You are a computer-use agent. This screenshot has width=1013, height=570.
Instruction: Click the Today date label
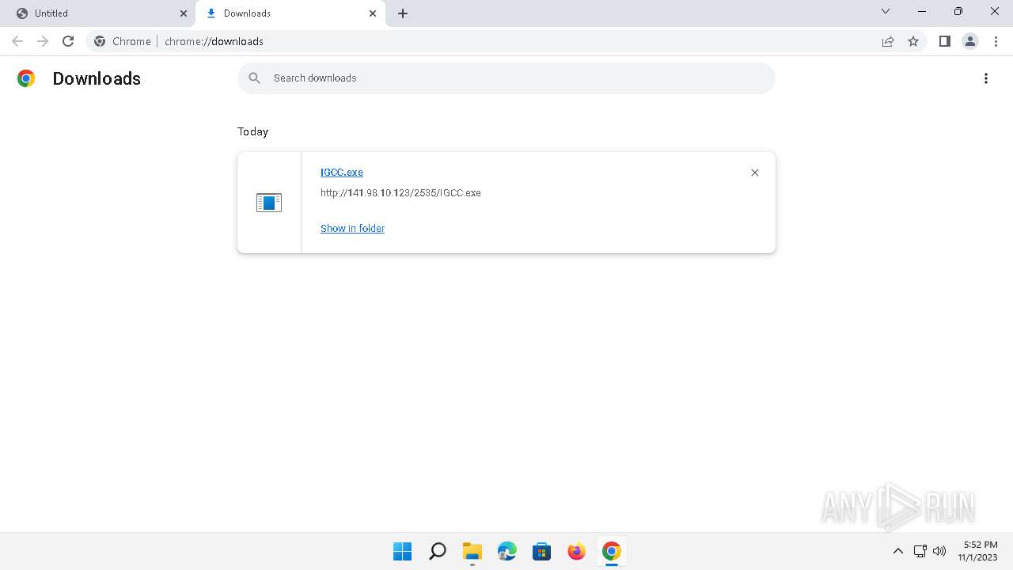(x=252, y=131)
